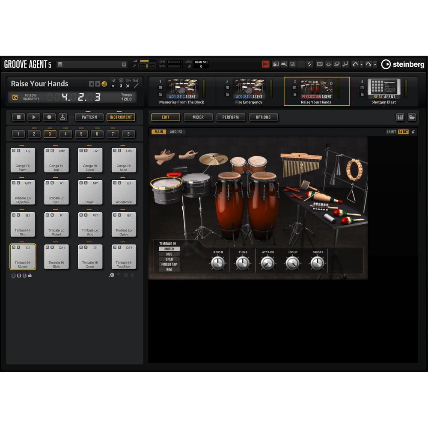This screenshot has width=428, height=428.
Task: Open the preset name dropdown at the top
Action: [124, 64]
